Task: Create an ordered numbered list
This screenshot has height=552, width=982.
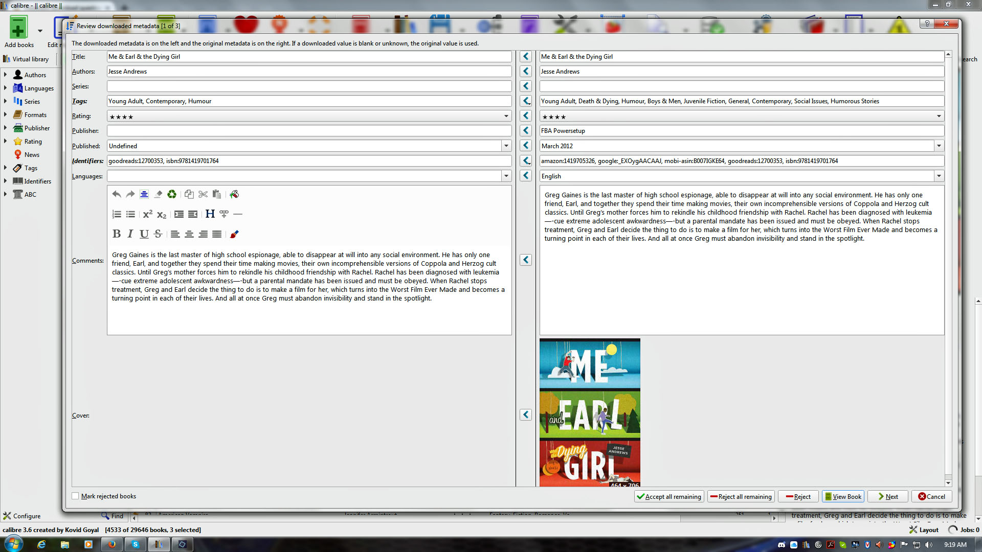Action: 117,214
